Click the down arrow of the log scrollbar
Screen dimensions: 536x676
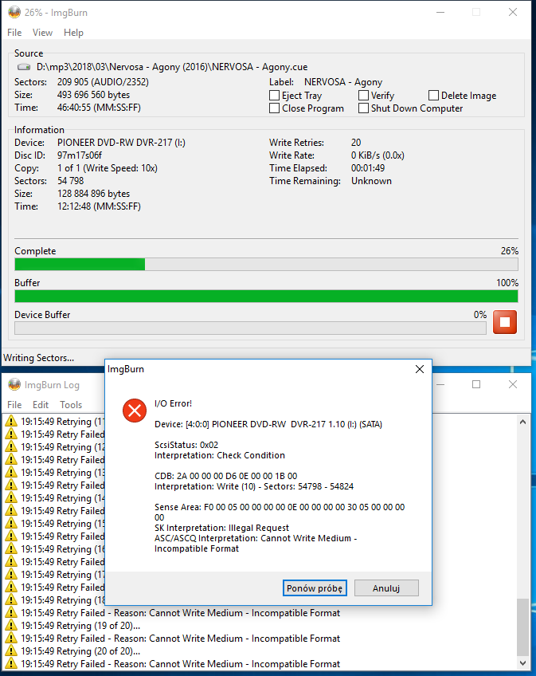point(522,663)
